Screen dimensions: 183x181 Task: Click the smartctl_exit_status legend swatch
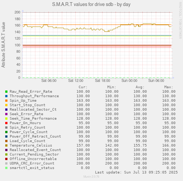(x=6, y=168)
